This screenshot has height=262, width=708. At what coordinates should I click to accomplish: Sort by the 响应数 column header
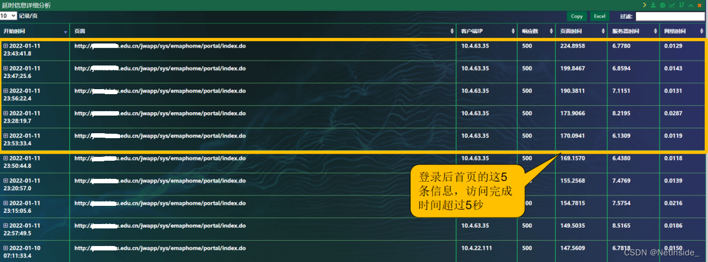tap(536, 31)
